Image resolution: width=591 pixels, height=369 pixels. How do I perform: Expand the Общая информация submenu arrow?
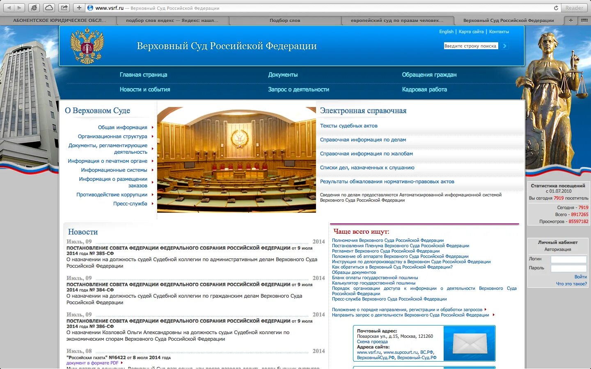tap(152, 128)
